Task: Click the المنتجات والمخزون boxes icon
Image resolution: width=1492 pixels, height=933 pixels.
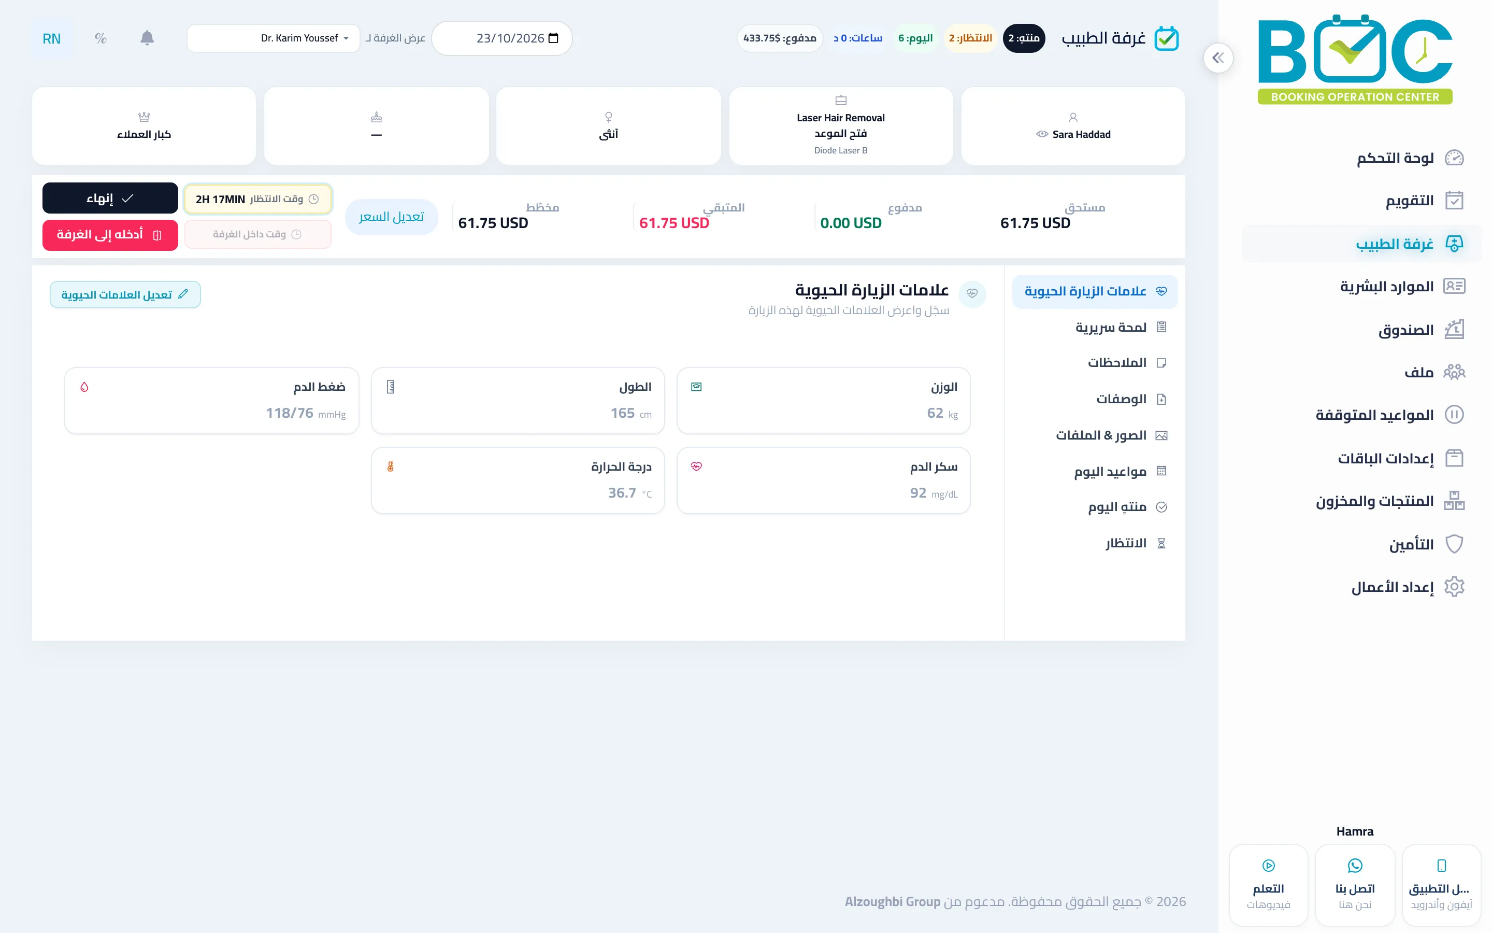Action: point(1454,500)
